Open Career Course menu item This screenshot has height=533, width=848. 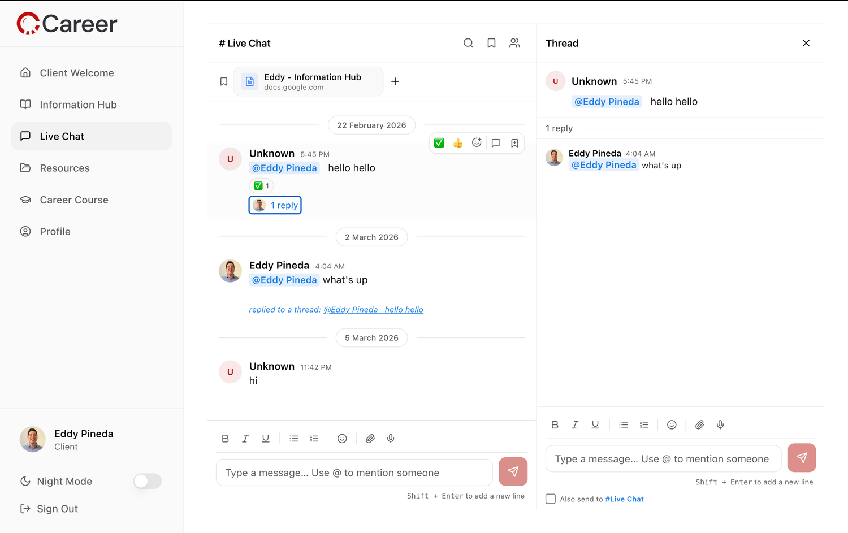(x=74, y=200)
